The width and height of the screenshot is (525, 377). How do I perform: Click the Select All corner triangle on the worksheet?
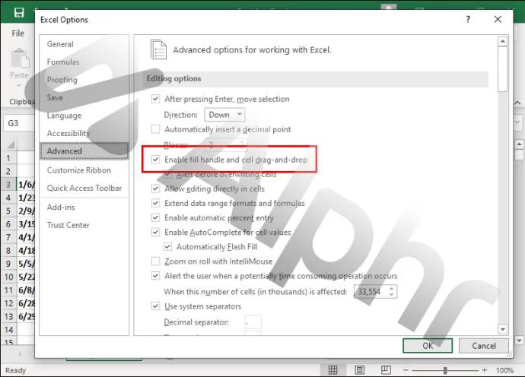pos(11,144)
